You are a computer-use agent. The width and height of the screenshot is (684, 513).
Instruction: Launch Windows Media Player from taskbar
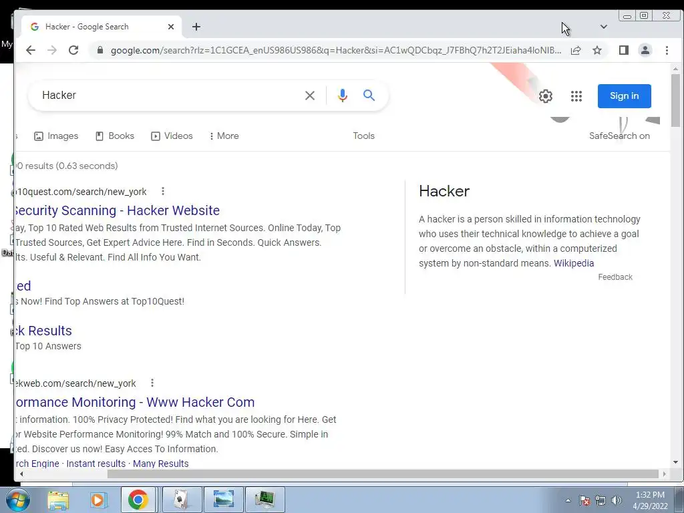tap(98, 500)
